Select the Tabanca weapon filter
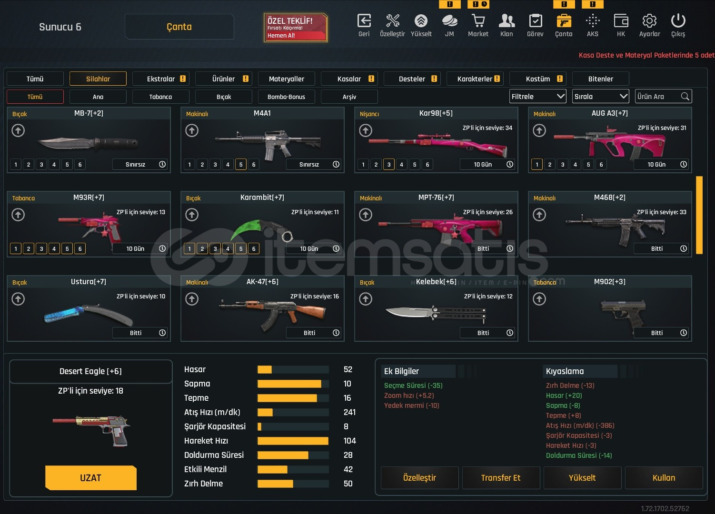Screen dimensions: 715x514 tap(161, 97)
